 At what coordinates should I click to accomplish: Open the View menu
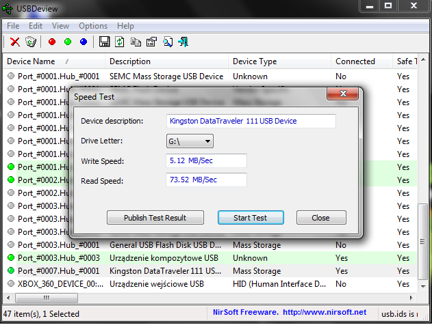point(60,26)
